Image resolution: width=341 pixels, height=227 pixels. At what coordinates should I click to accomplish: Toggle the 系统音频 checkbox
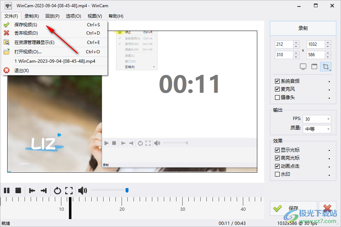pyautogui.click(x=277, y=81)
